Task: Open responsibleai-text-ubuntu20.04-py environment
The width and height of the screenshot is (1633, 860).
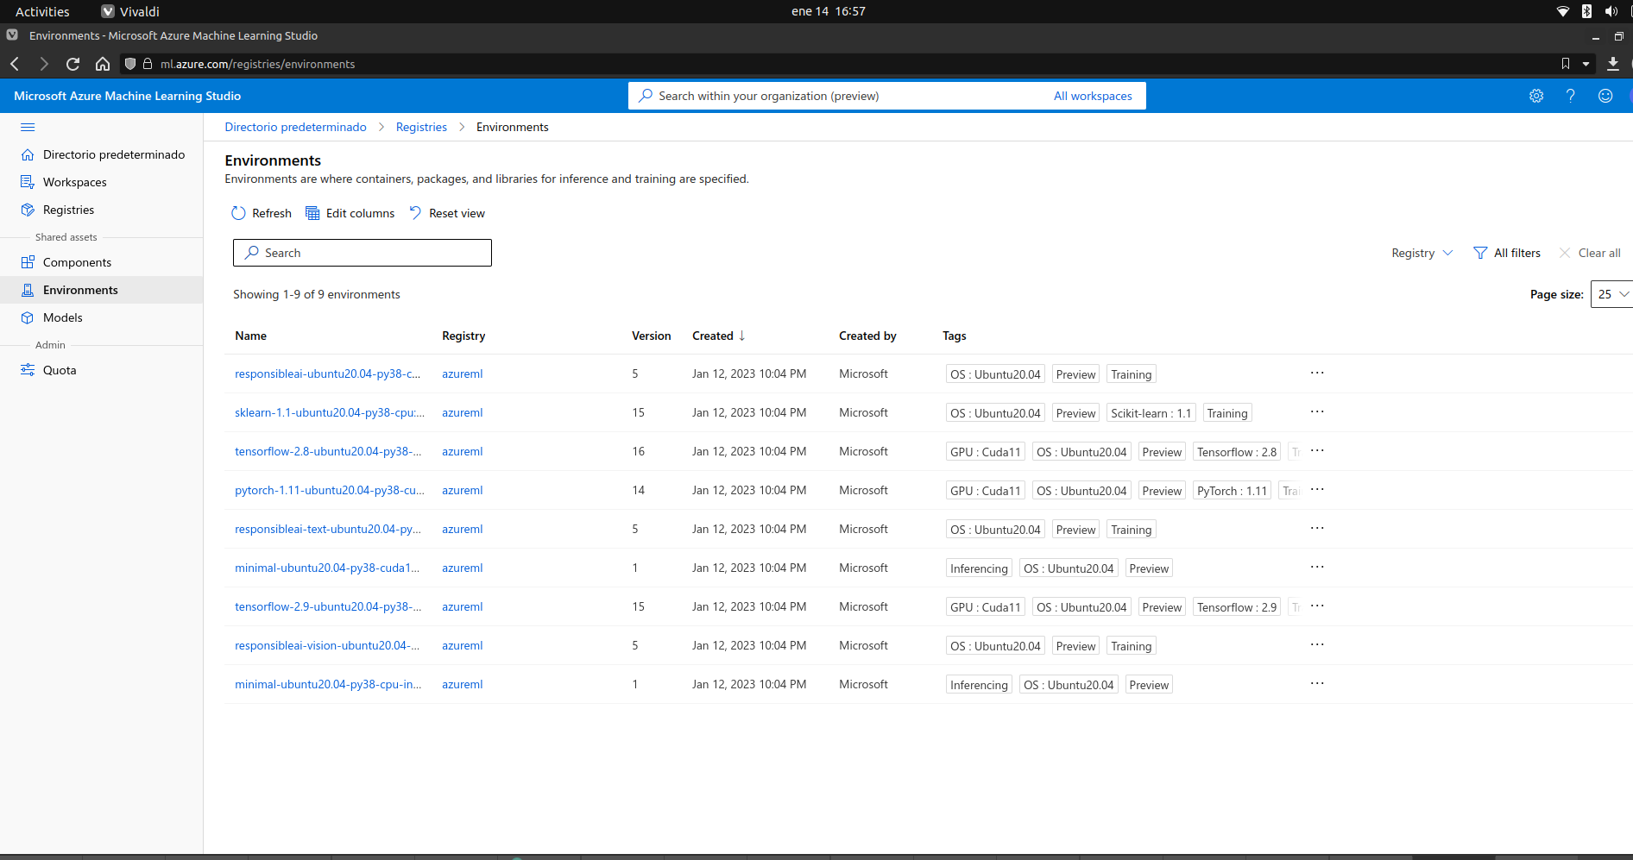Action: coord(328,529)
